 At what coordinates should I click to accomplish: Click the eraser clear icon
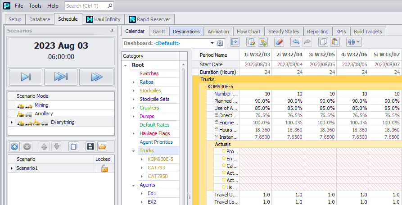(x=279, y=42)
